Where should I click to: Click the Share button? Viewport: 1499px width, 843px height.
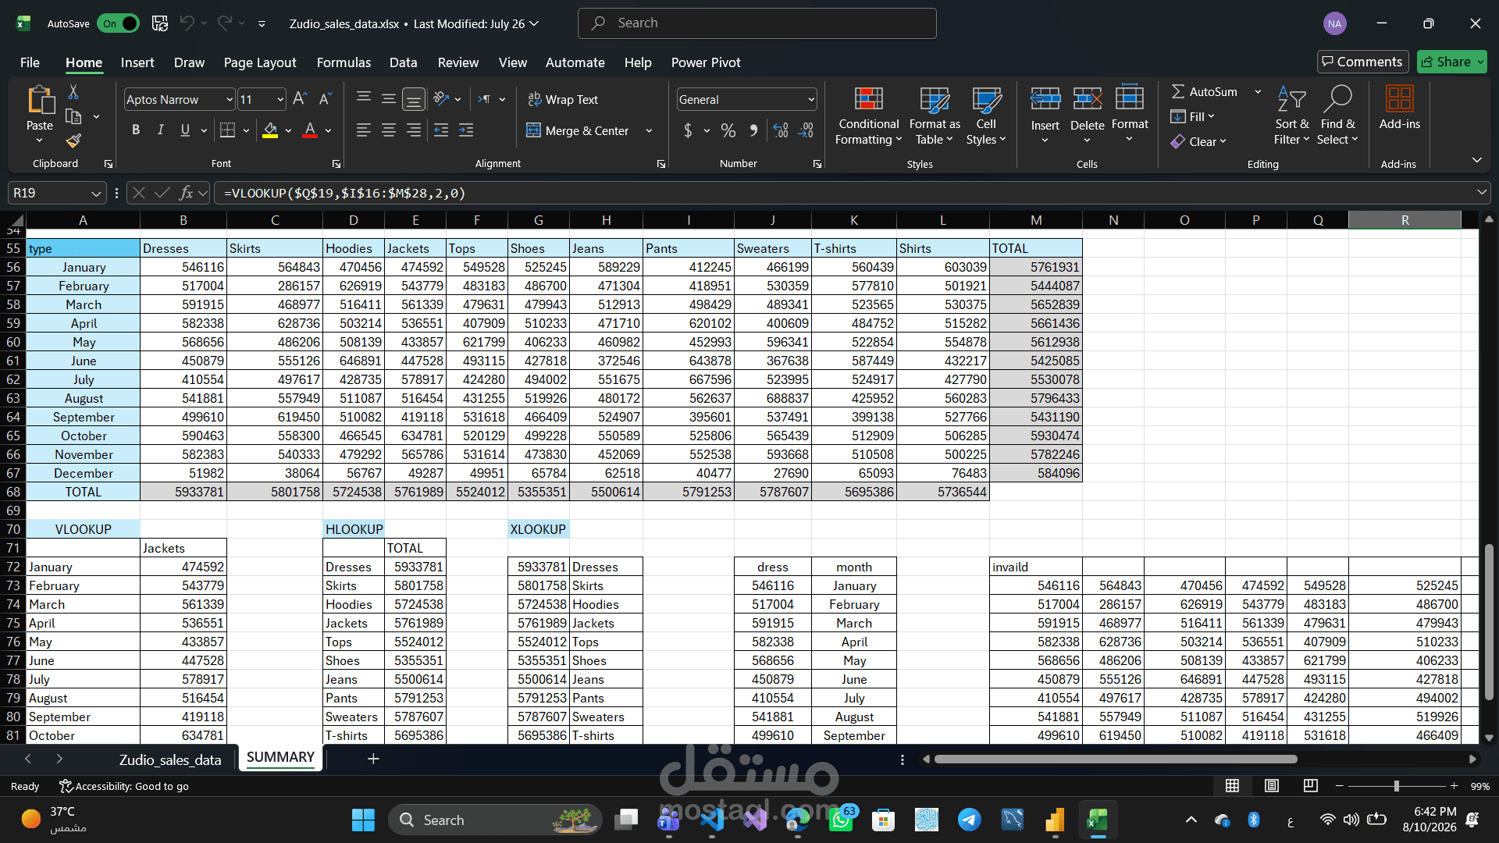click(x=1452, y=62)
